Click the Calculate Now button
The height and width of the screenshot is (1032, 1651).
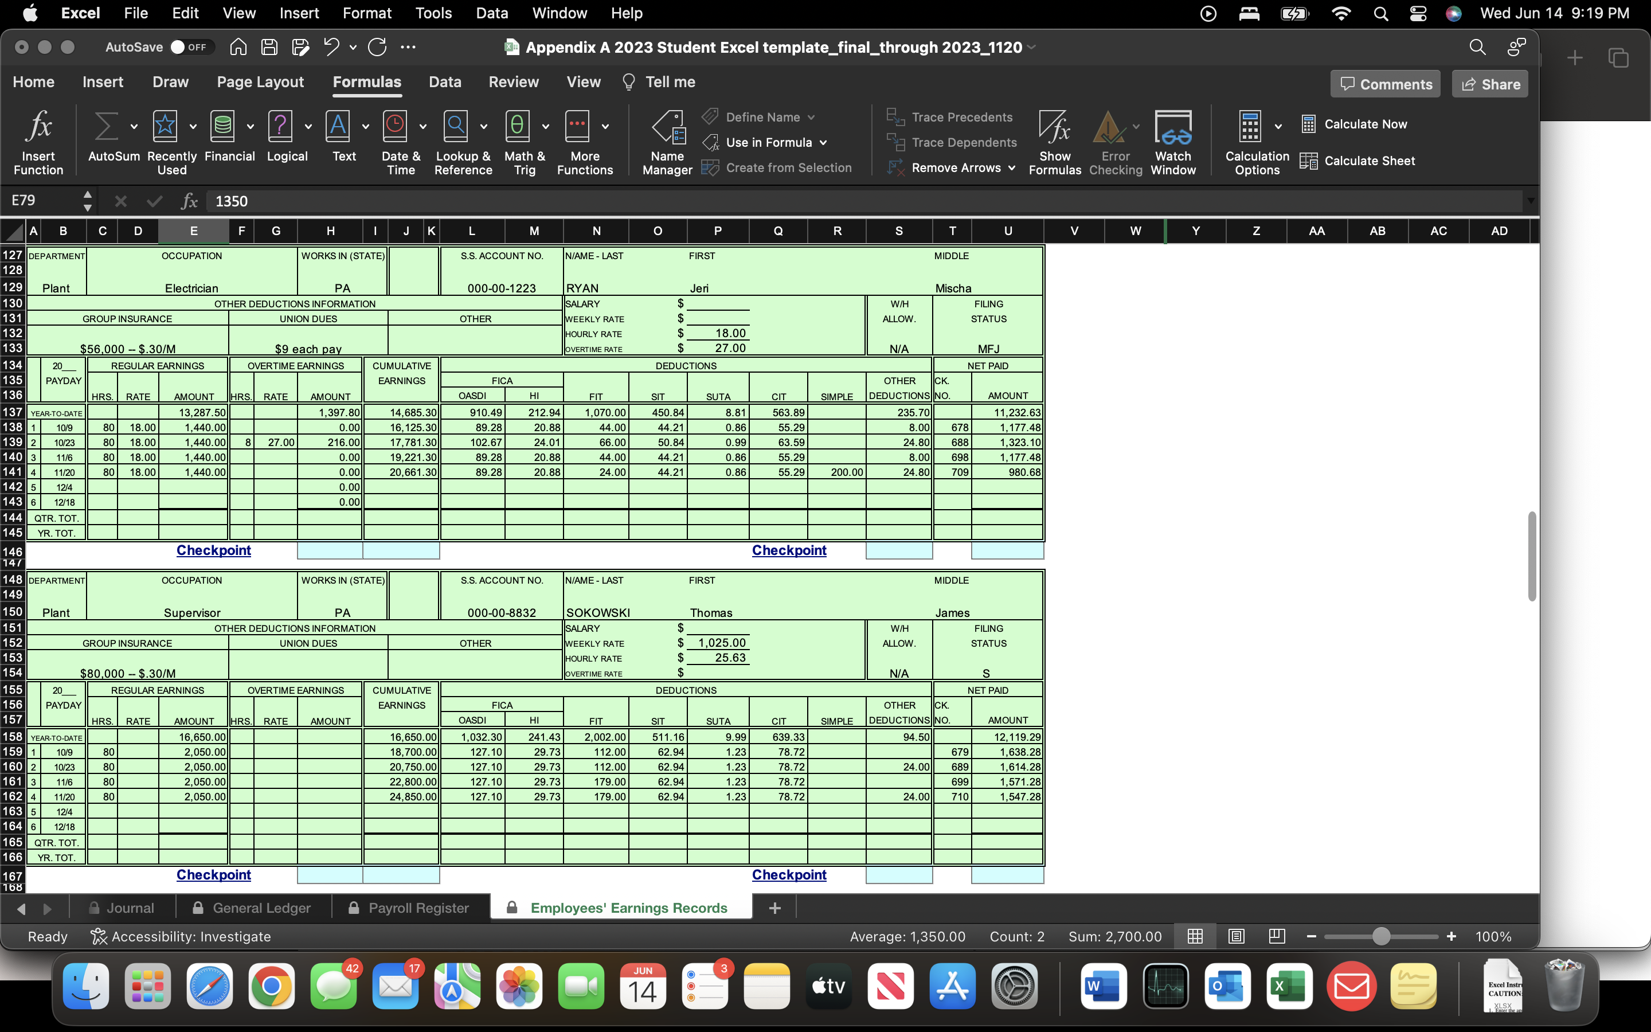pos(1366,124)
